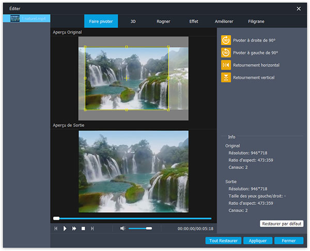This screenshot has width=310, height=251.
Task: Mute audio with the speaker icon
Action: point(122,228)
